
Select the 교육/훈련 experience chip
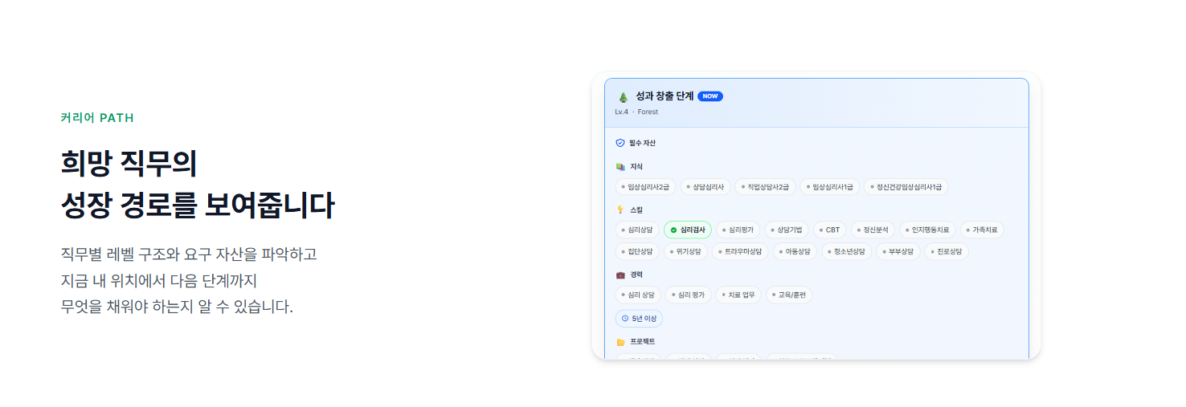coord(789,295)
